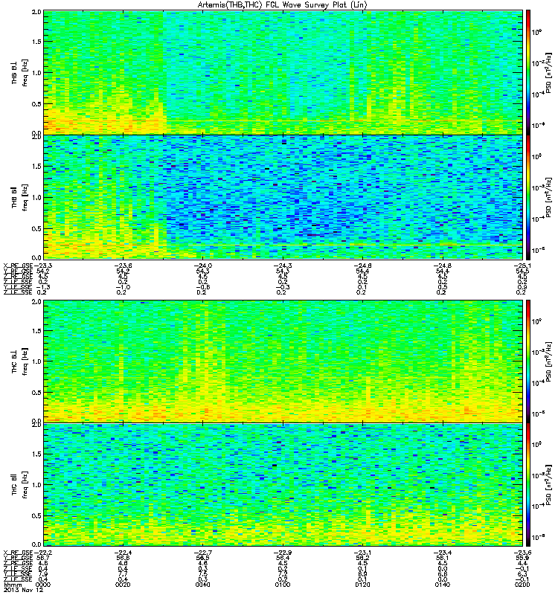The image size is (558, 595).
Task: Click the '1.0' frequency tick on THB B∥ axis
Action: [36, 197]
